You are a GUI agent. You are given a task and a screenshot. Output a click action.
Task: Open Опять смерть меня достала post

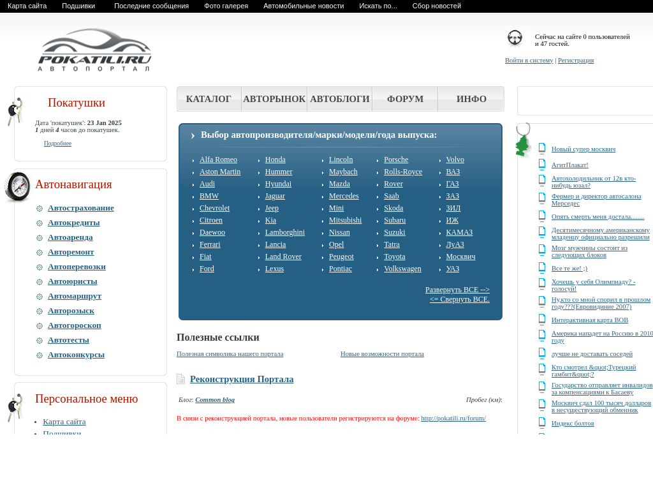click(598, 217)
